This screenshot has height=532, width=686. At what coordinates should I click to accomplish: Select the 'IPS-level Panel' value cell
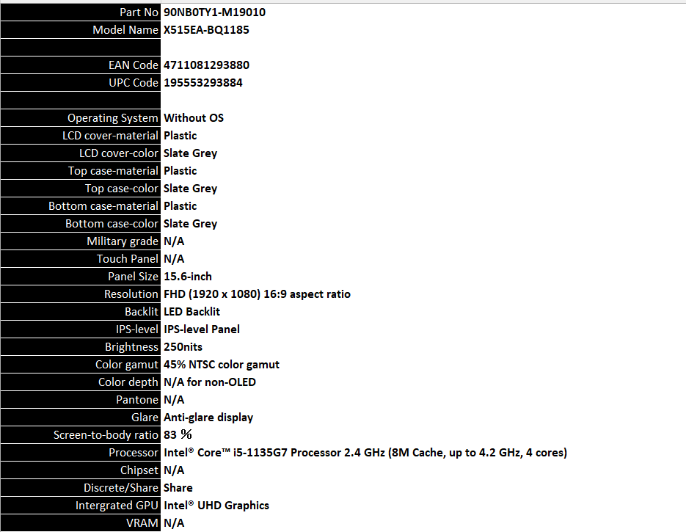click(202, 329)
